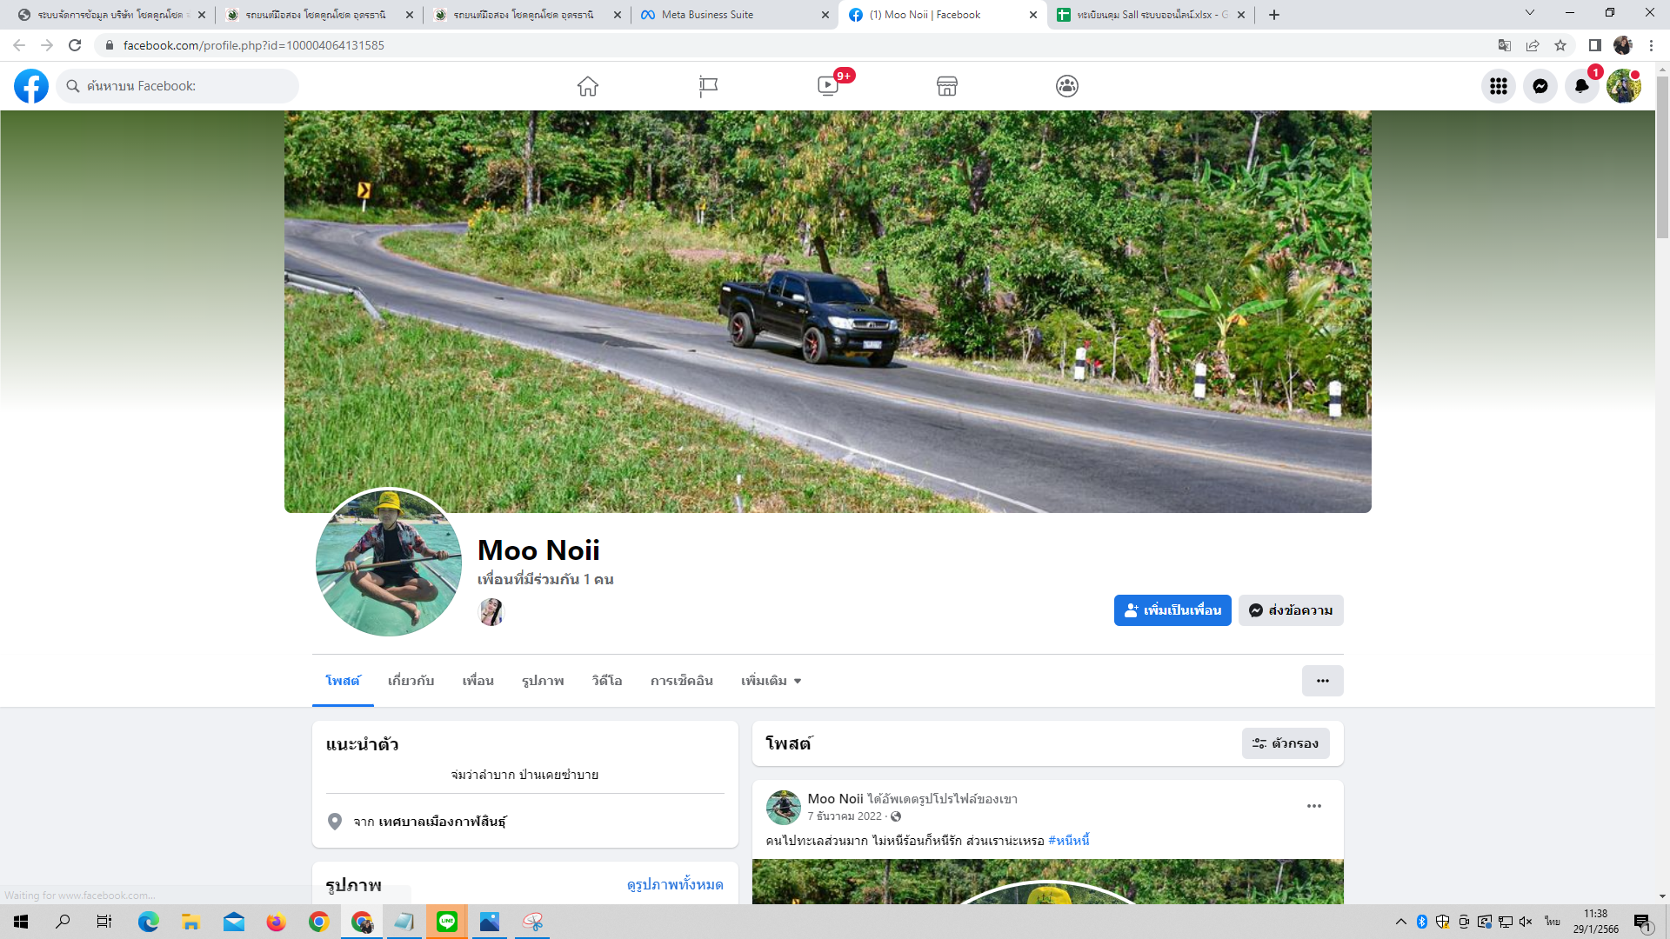Open the three-dot menu on the profile tab bar
1670x939 pixels.
click(1322, 681)
